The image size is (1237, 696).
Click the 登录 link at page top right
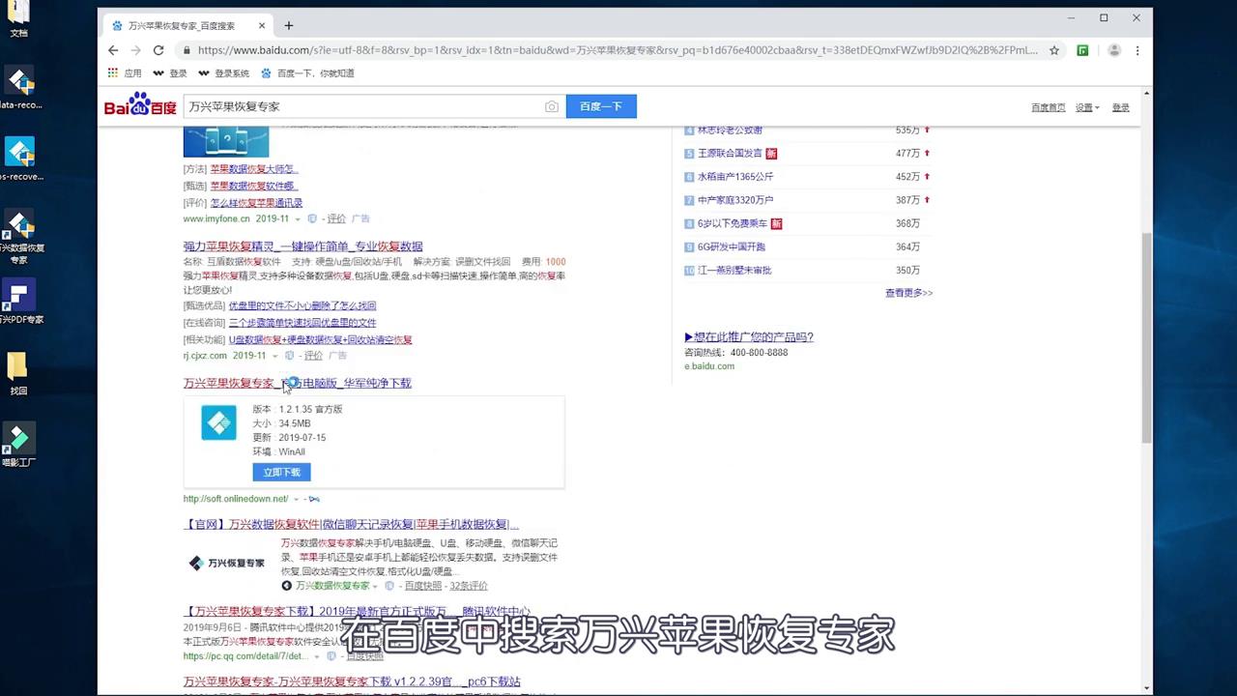pos(1120,107)
